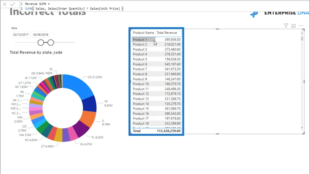310x174 pixels.
Task: Click the Focus mode icon
Action: coord(293,26)
